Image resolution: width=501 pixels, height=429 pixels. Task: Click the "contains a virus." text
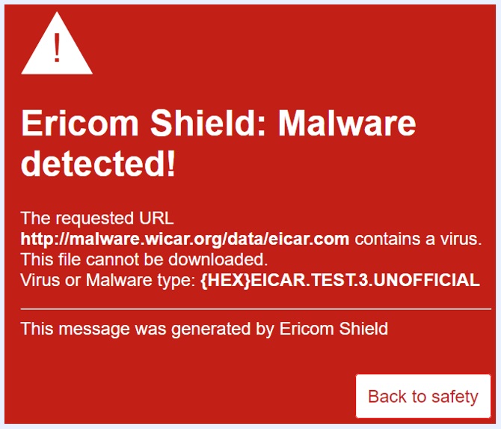point(417,240)
